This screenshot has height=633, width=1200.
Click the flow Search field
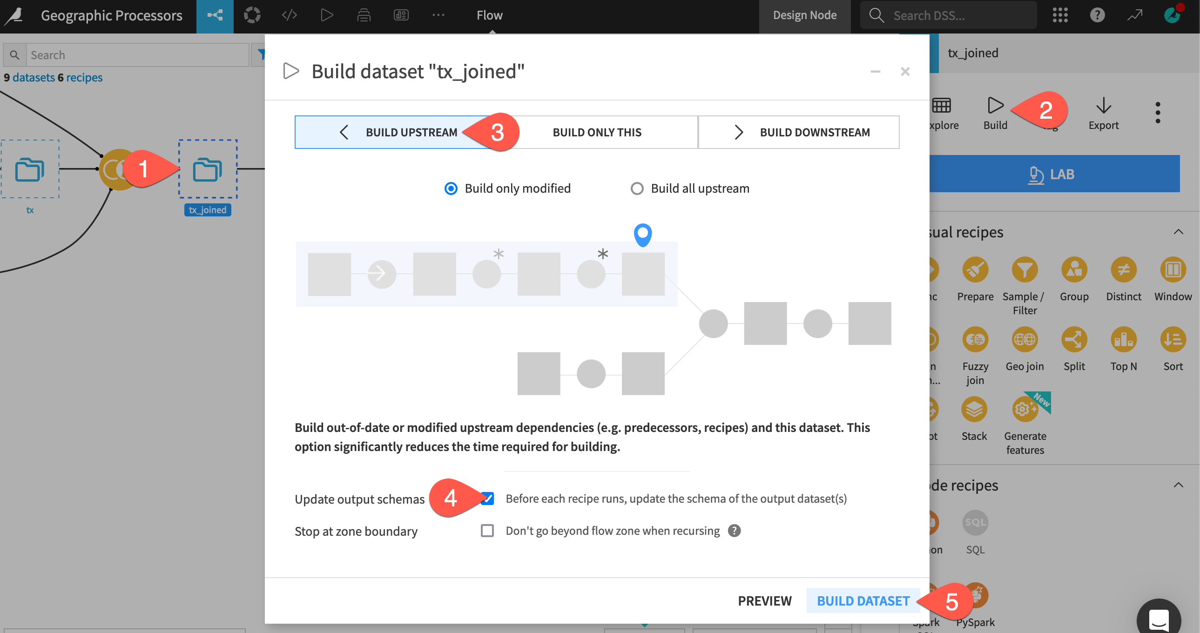(x=137, y=55)
